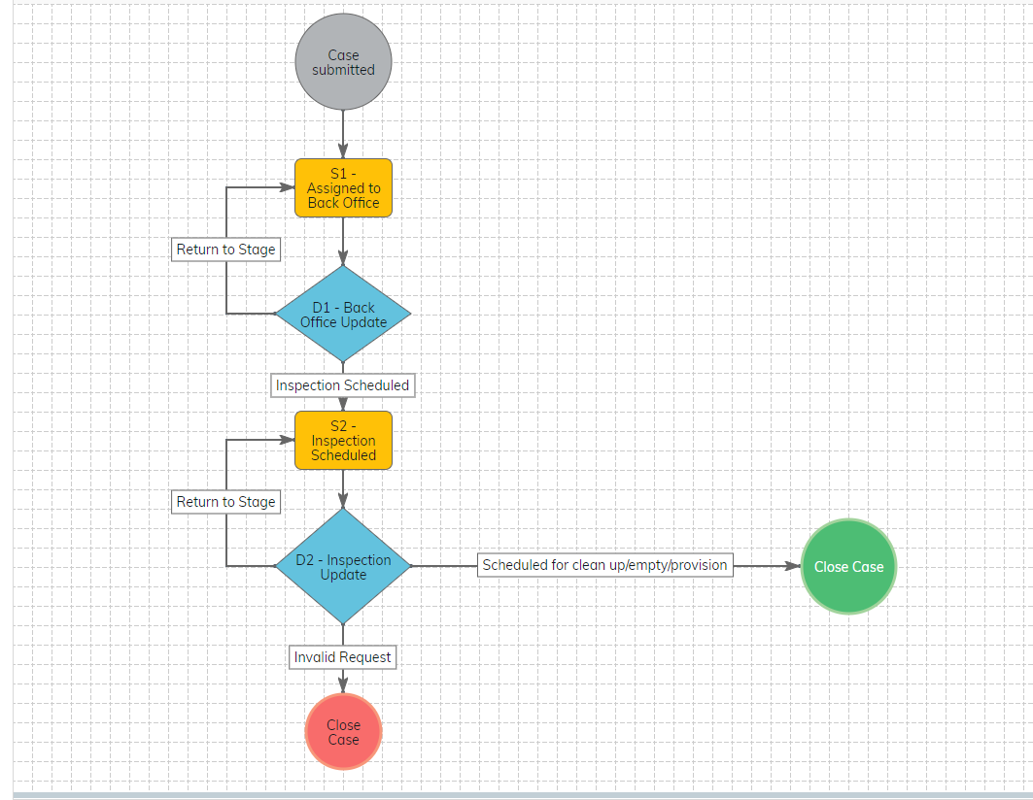The height and width of the screenshot is (800, 1033).
Task: Select the Scheduled for clean up/empty/provision label
Action: (604, 565)
